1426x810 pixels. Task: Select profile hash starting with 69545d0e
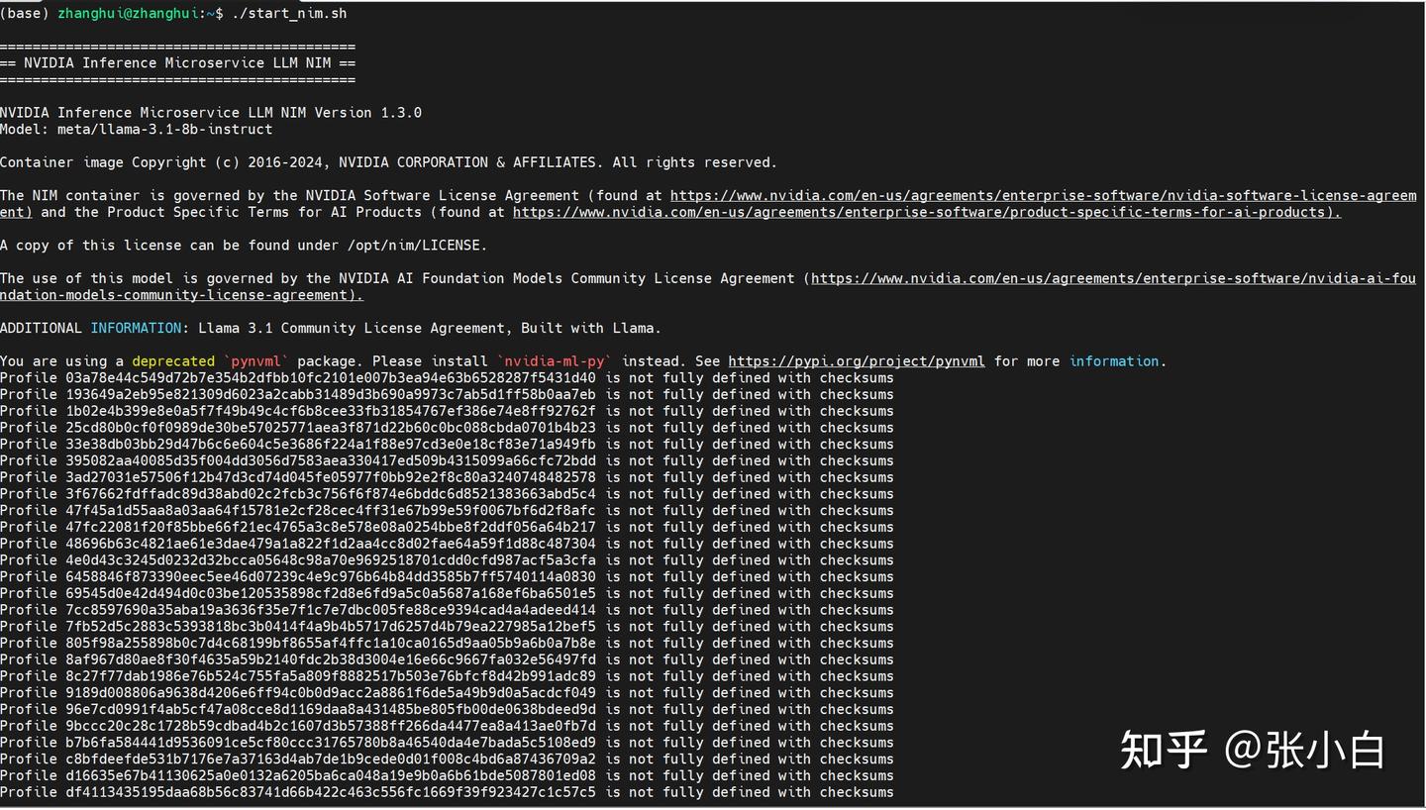[x=331, y=594]
